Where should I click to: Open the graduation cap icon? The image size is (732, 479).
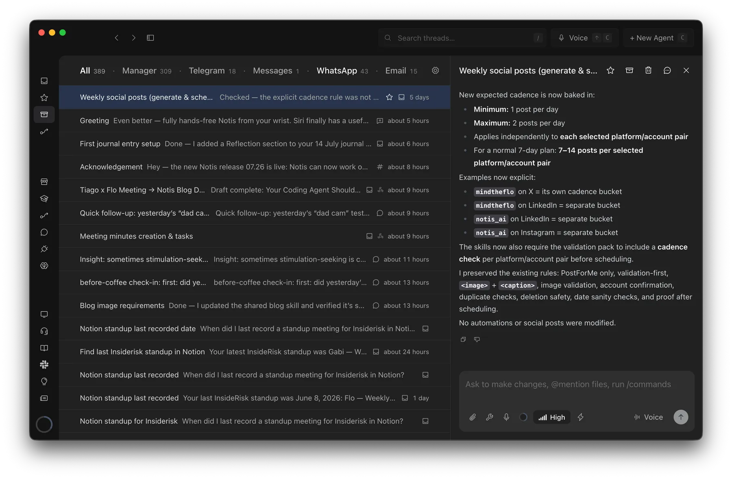44,199
